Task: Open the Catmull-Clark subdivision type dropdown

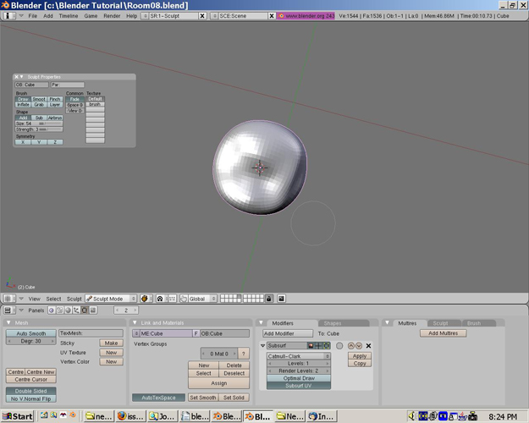Action: 298,356
